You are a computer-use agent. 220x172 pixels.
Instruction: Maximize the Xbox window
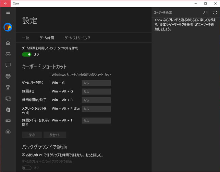click(205, 3)
